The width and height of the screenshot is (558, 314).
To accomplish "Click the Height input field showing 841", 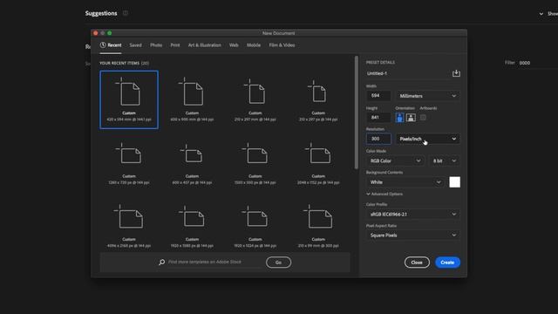I will [x=378, y=118].
